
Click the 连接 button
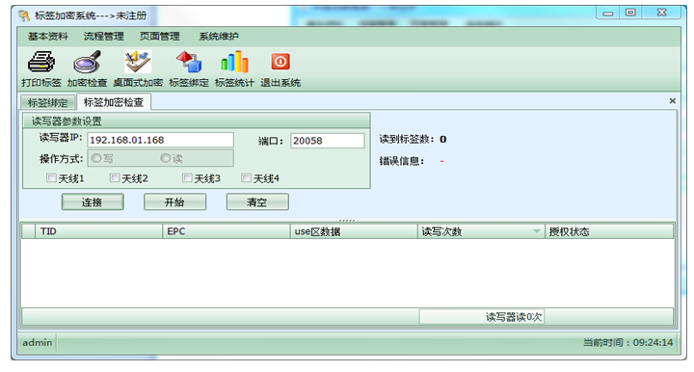(93, 202)
